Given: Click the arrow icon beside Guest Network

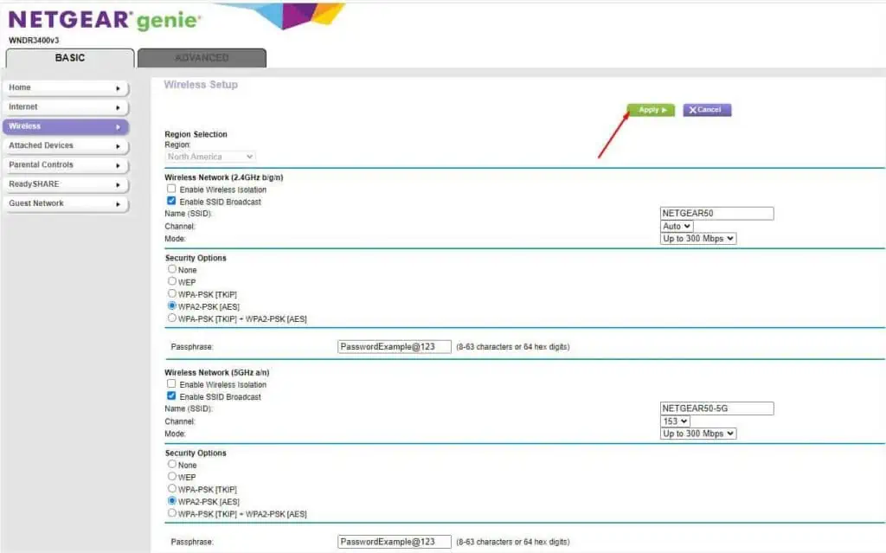Looking at the screenshot, I should [118, 203].
